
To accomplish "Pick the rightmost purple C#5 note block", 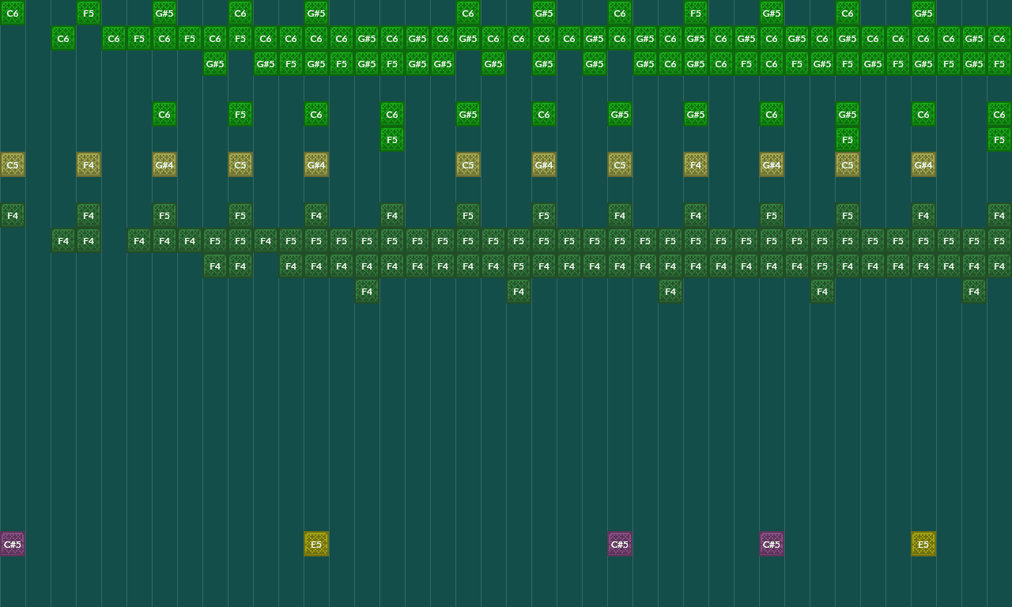I will pos(772,544).
